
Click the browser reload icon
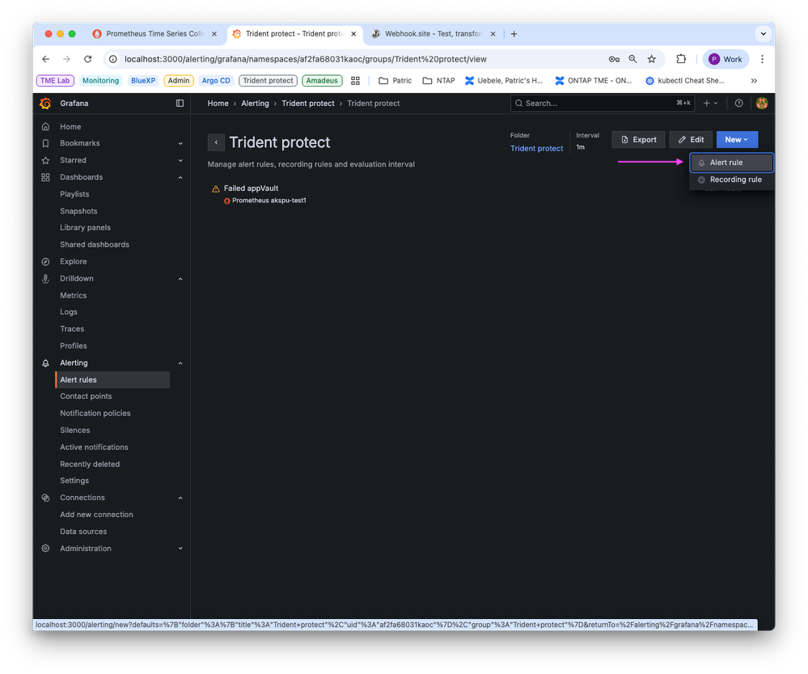point(87,58)
